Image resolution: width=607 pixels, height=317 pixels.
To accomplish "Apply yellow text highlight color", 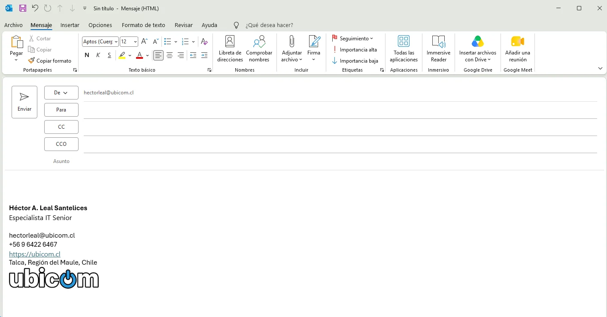I will coord(122,55).
